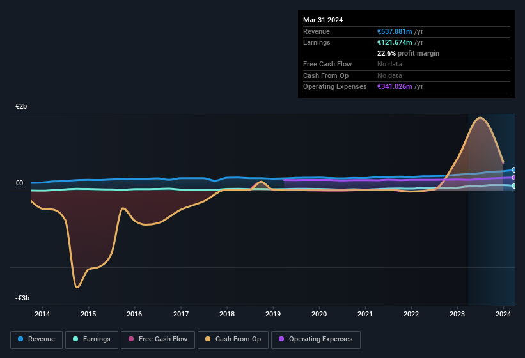525x358 pixels.
Task: Click the €0 y-axis label
Action: click(x=19, y=183)
